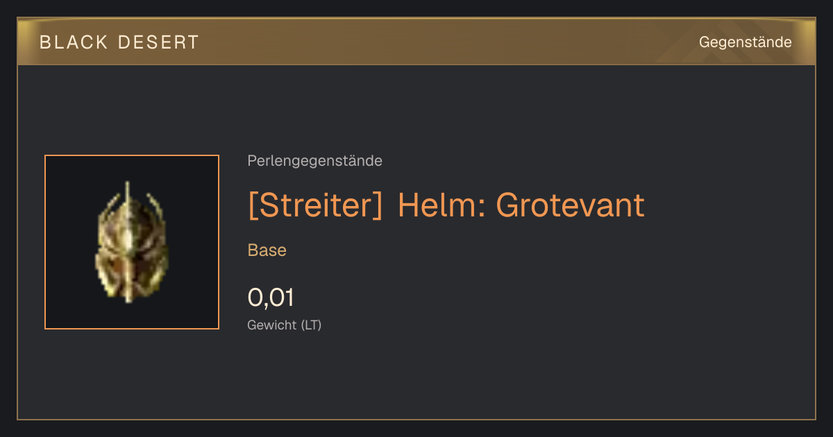Click the Grotevant helmet item icon
This screenshot has width=833, height=437.
click(131, 242)
